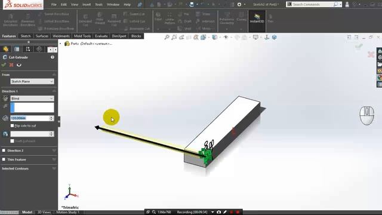382x215 pixels.
Task: Open the Help menu
Action: pos(127,4)
